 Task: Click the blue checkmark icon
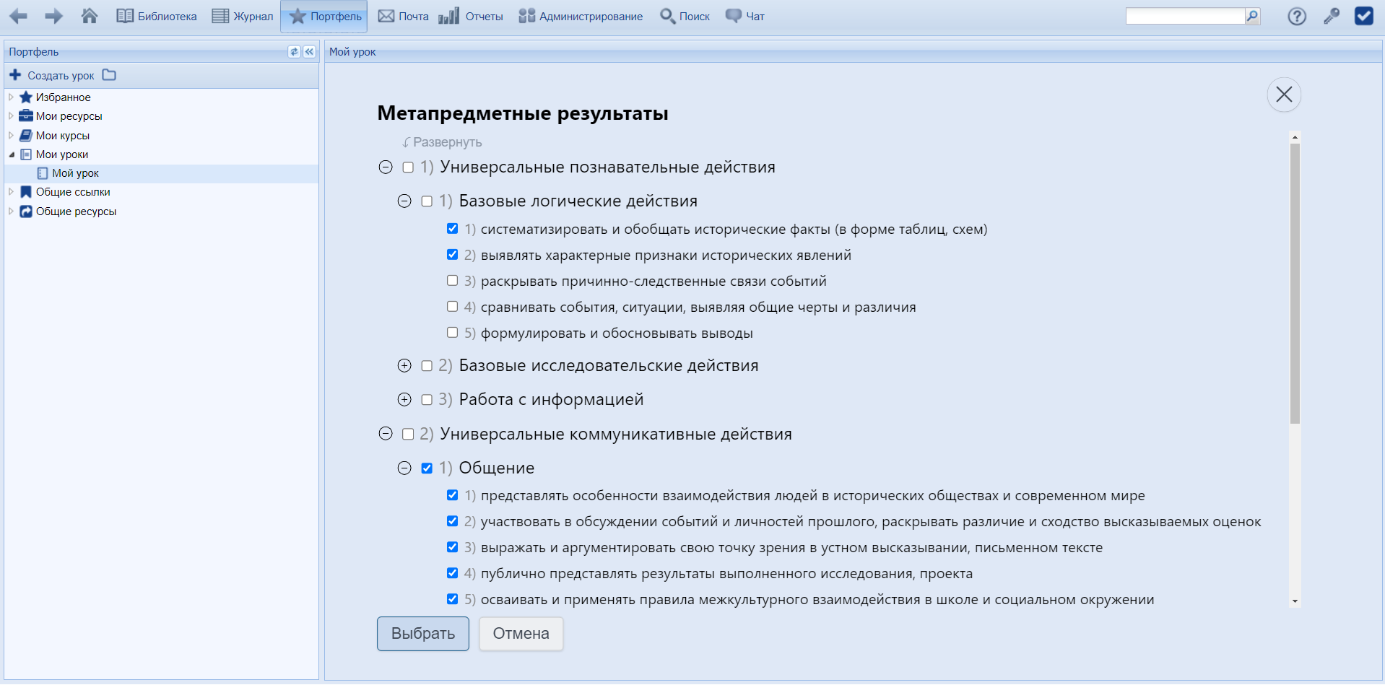1364,16
